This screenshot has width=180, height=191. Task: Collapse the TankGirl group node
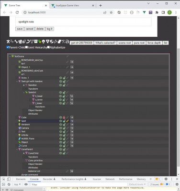24,92
